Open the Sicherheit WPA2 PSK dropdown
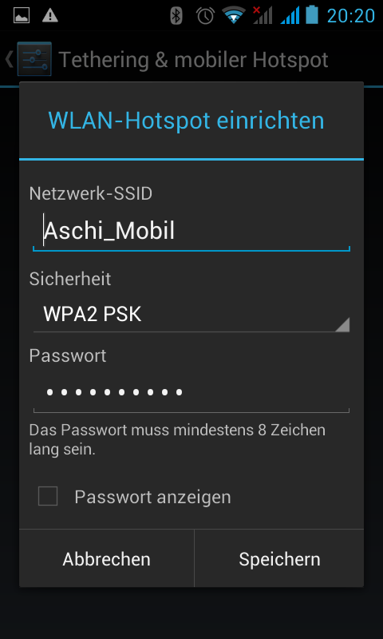383x639 pixels. pos(191,315)
